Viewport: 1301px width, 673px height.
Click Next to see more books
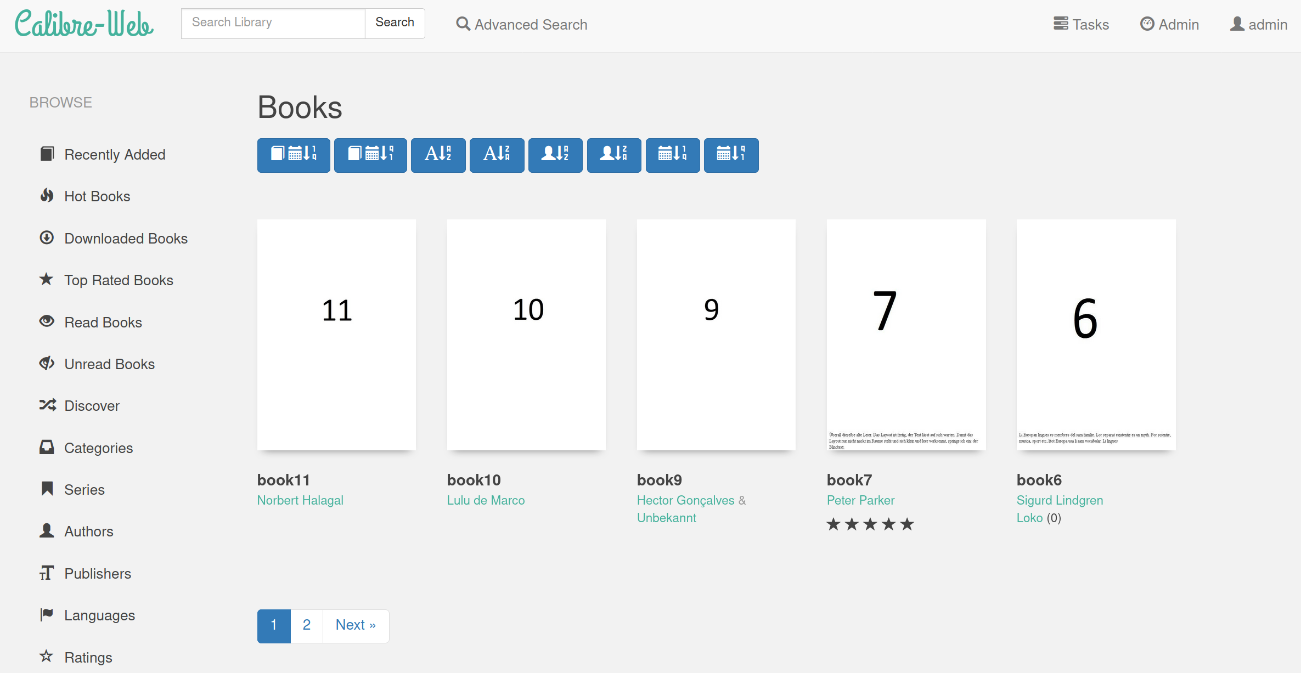[356, 625]
